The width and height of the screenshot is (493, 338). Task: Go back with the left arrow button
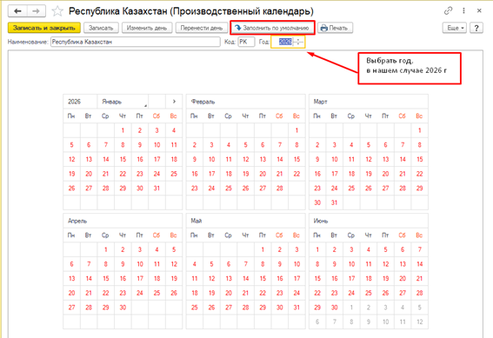[x=17, y=11]
